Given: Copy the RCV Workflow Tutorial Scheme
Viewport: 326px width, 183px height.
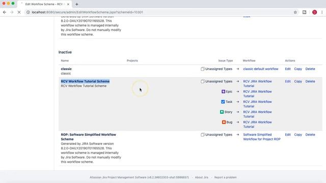Looking at the screenshot, I should pos(298,81).
